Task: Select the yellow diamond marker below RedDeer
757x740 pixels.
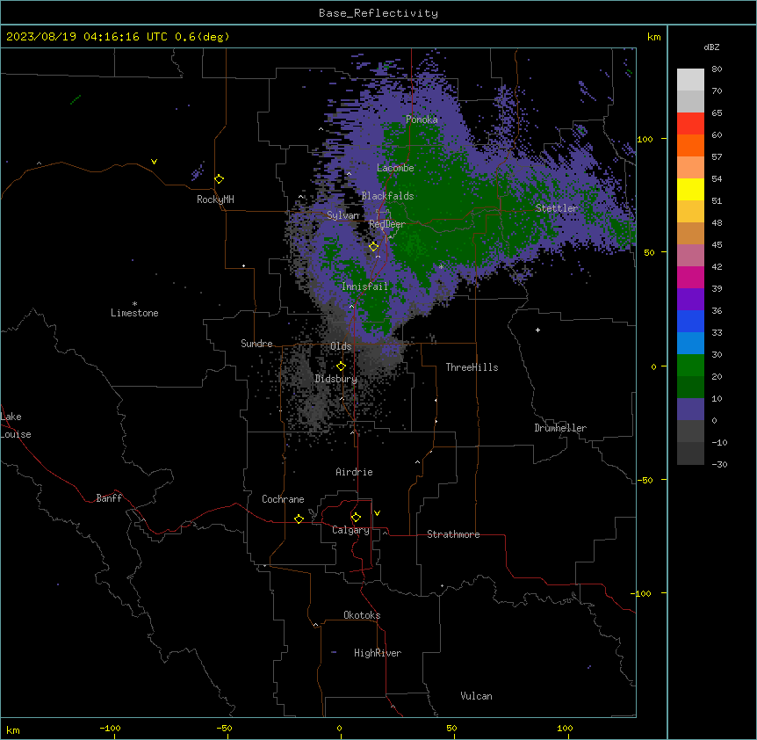Action: (374, 247)
